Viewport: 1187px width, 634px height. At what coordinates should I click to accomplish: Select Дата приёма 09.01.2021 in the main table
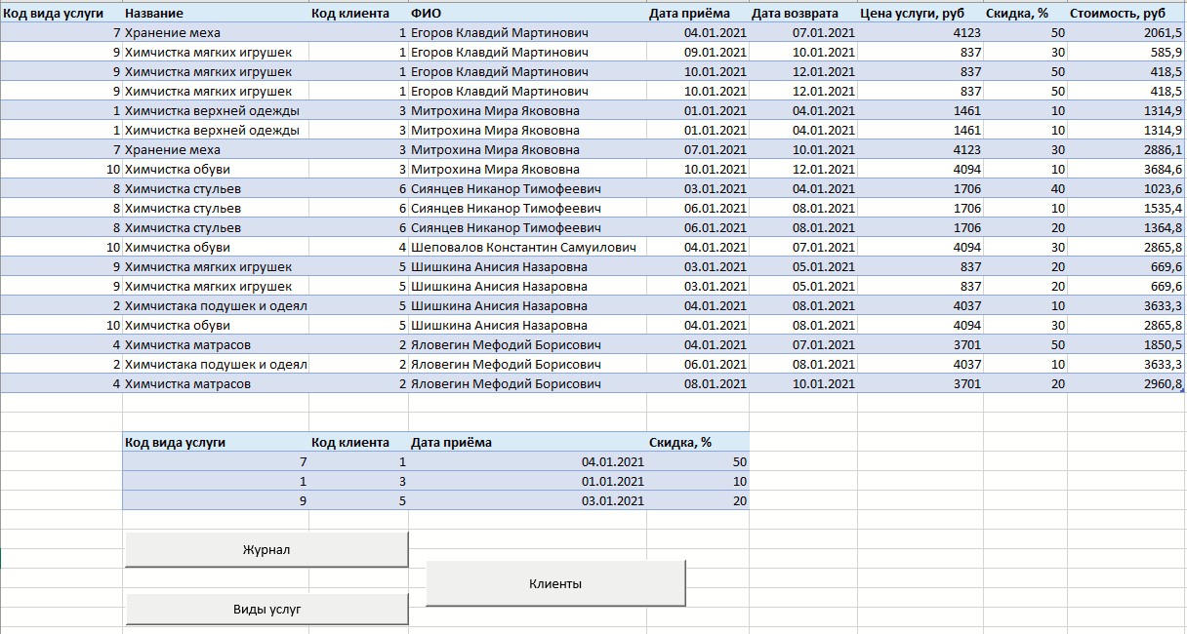698,53
